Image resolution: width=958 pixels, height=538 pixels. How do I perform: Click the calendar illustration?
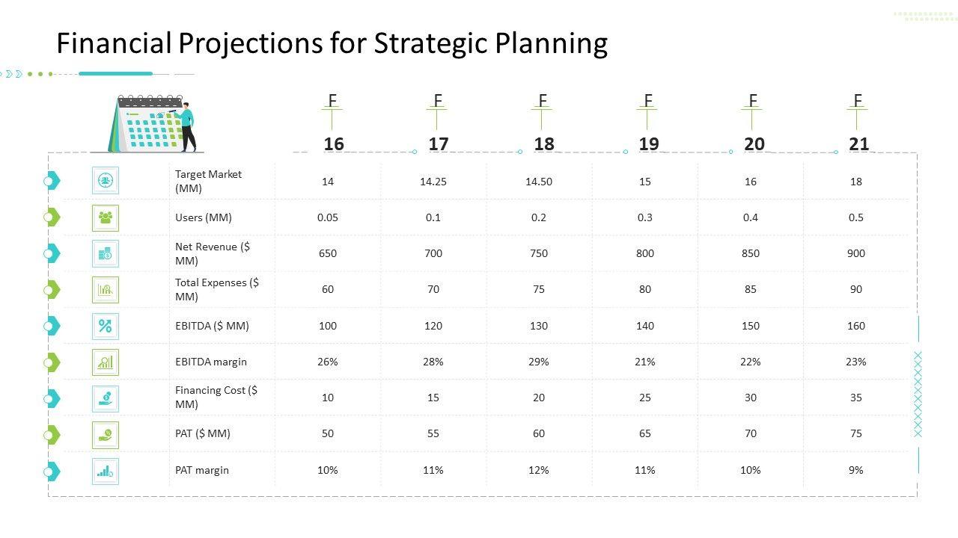click(153, 123)
